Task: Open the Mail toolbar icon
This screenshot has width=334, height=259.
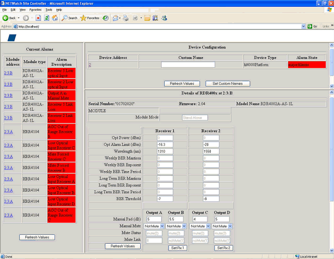Action: 115,18
